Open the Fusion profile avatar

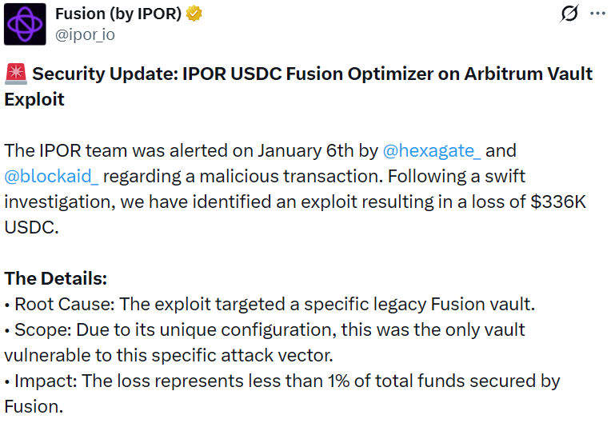25,24
